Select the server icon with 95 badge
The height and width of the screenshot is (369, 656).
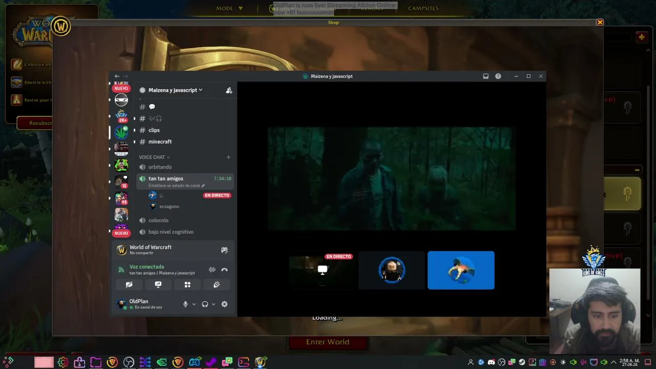coord(121,198)
